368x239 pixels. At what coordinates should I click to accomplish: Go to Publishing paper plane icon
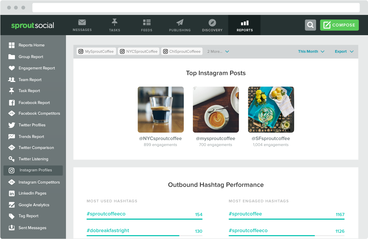pyautogui.click(x=180, y=23)
